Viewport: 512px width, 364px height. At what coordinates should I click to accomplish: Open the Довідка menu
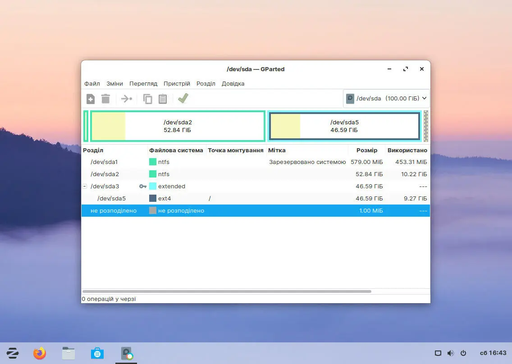[x=233, y=84]
